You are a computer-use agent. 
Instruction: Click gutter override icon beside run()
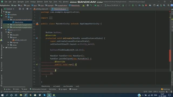point(37,64)
